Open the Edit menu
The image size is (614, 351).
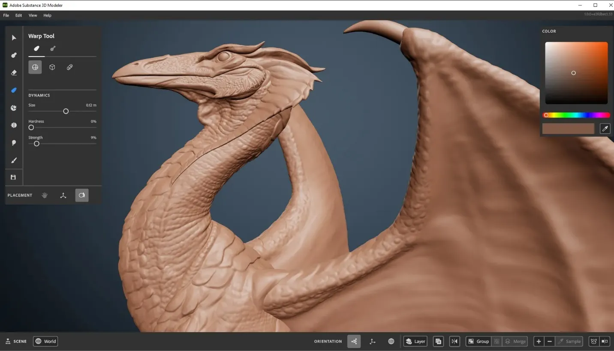(x=18, y=15)
